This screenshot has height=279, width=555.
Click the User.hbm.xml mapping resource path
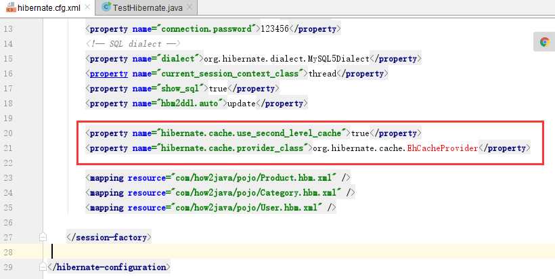(x=247, y=207)
